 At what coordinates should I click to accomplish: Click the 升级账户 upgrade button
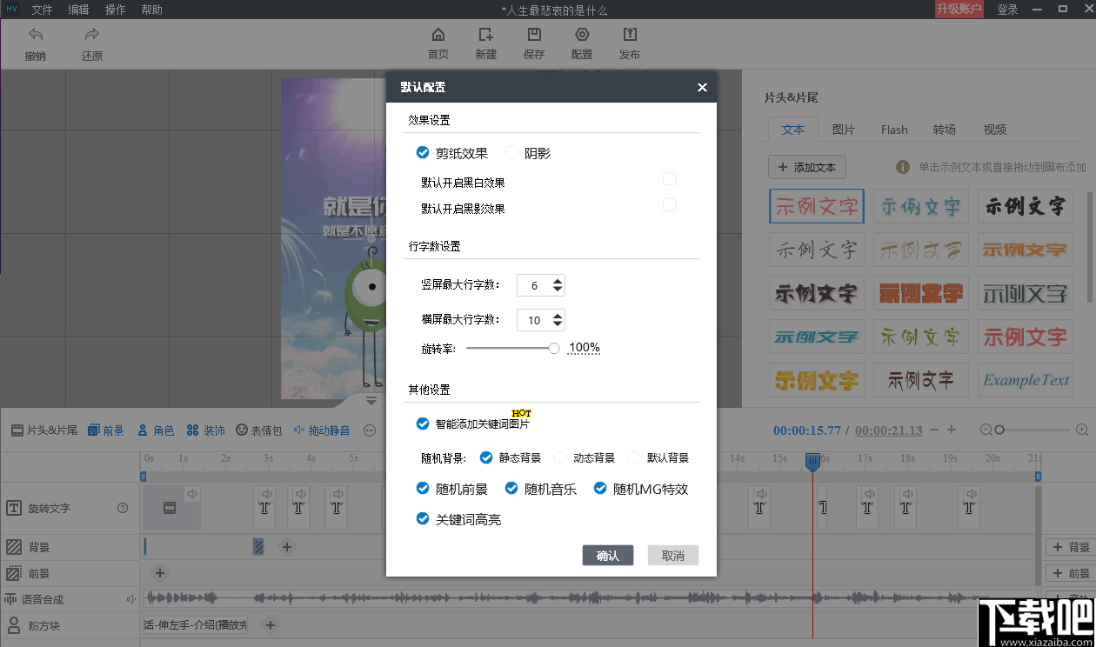pos(959,10)
